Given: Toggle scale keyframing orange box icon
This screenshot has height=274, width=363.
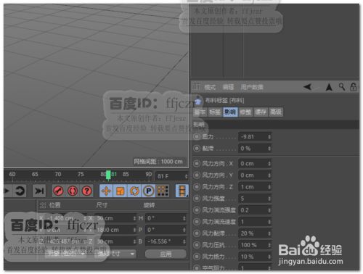Looking at the screenshot, I should (121, 191).
